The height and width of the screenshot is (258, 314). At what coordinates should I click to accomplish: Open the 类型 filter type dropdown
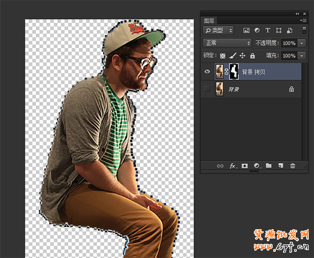pyautogui.click(x=218, y=30)
